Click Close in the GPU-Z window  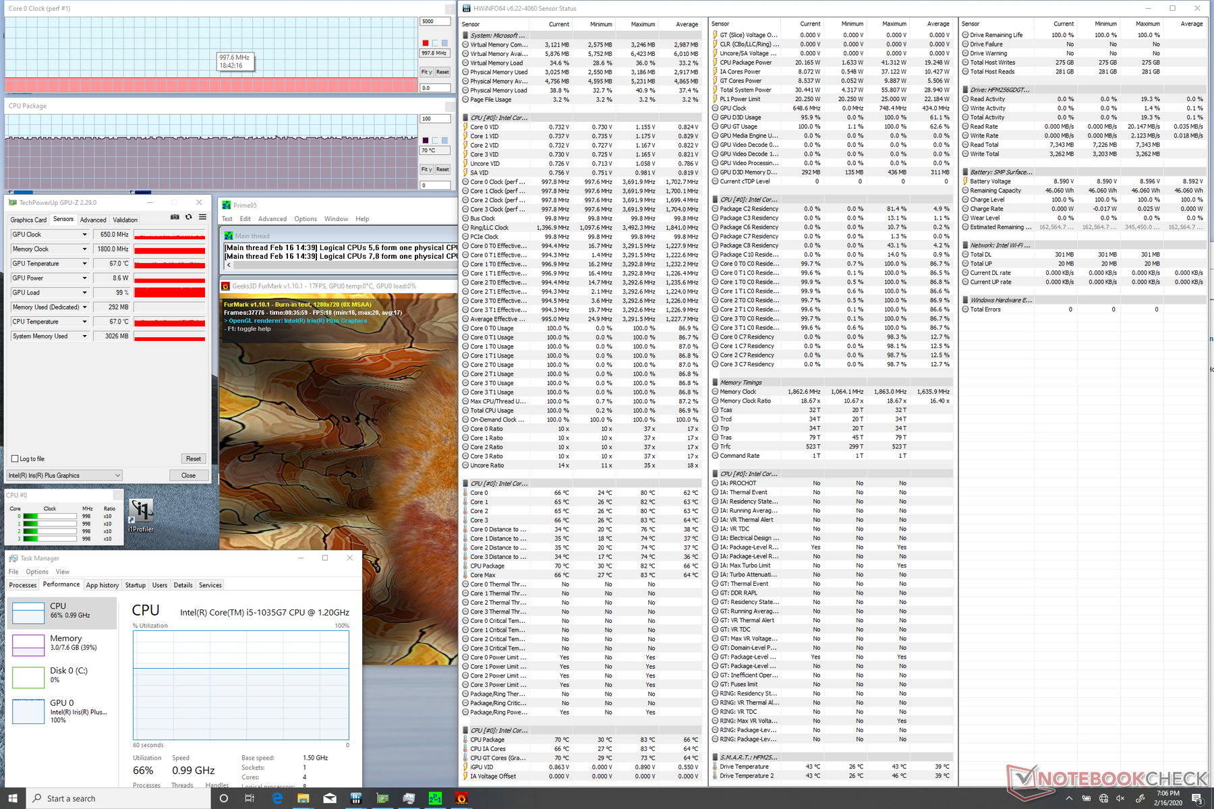click(189, 475)
